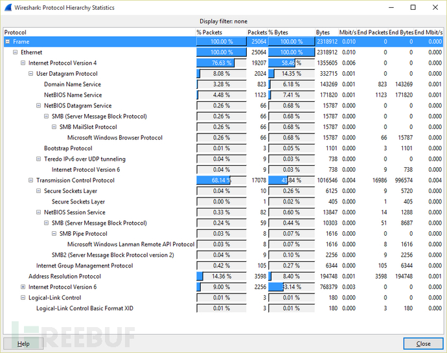
Task: Collapse NetBIOS Session Service node
Action: tap(38, 212)
